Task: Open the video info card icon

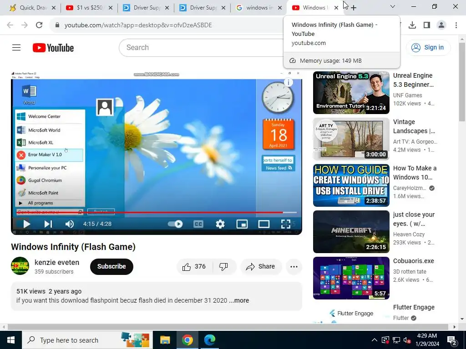Action: tap(288, 82)
